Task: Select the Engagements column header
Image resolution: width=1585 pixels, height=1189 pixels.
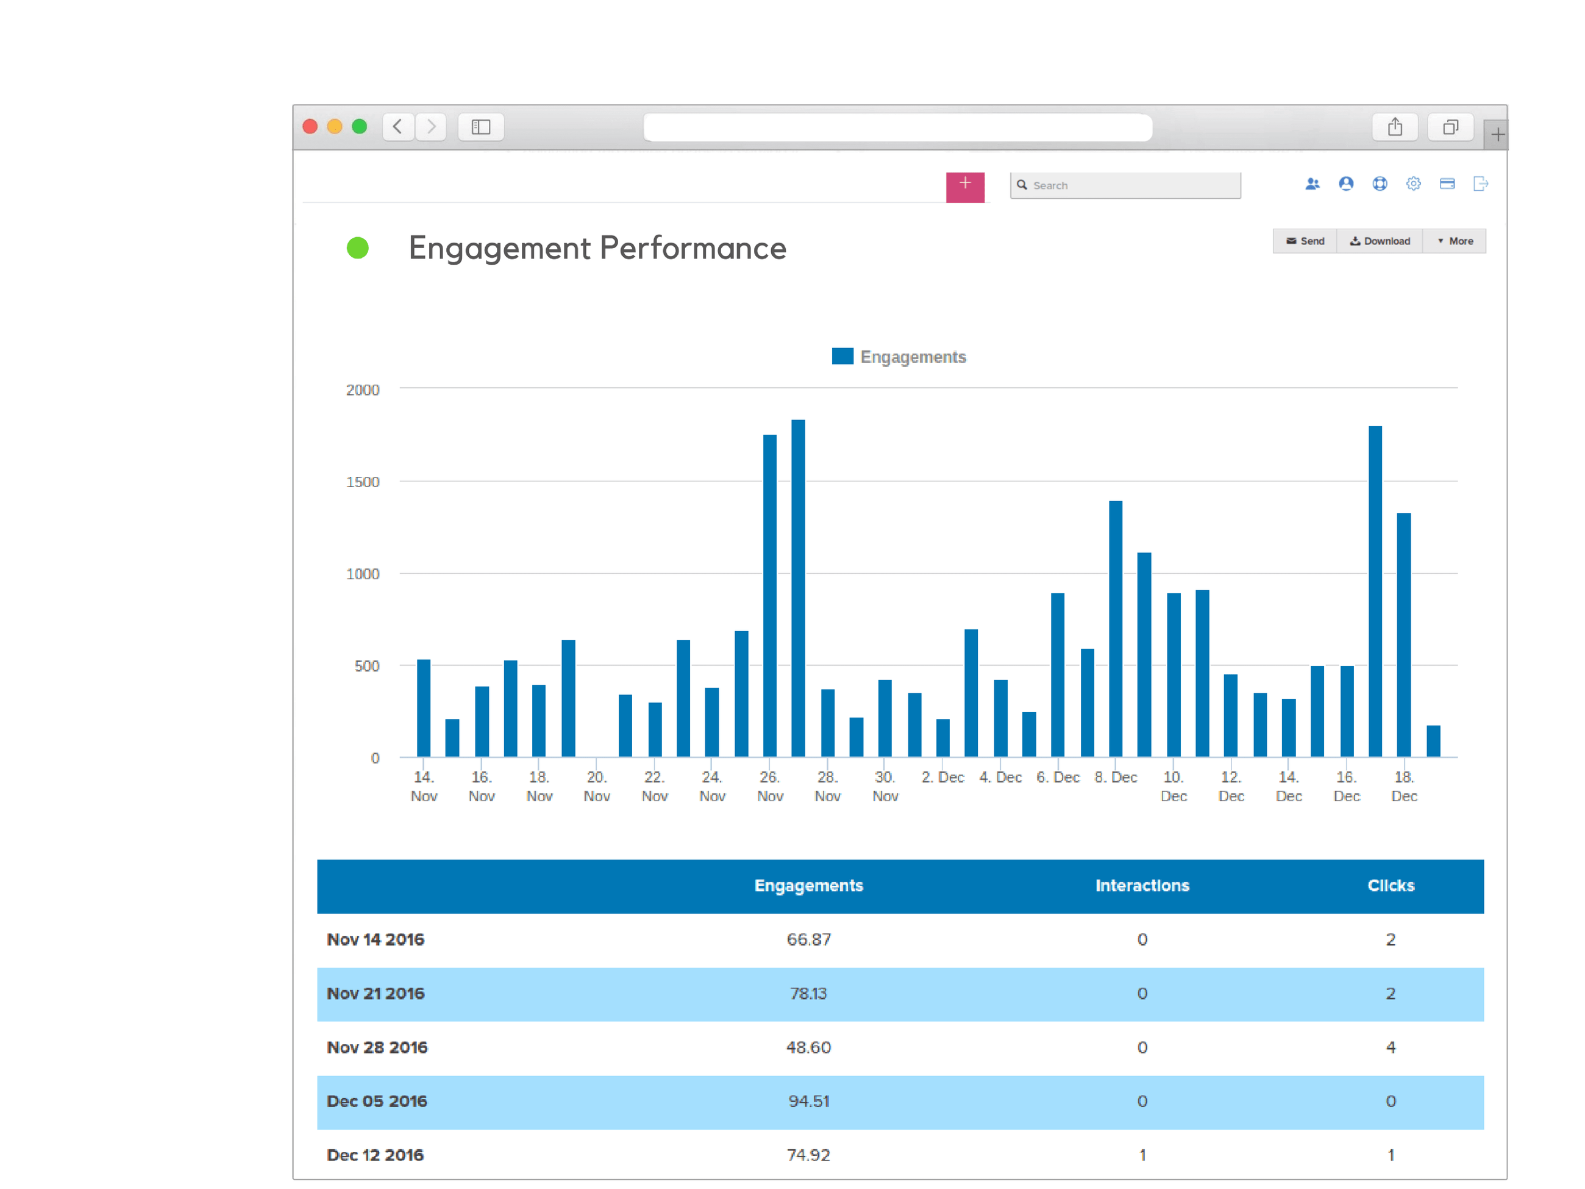Action: point(808,886)
